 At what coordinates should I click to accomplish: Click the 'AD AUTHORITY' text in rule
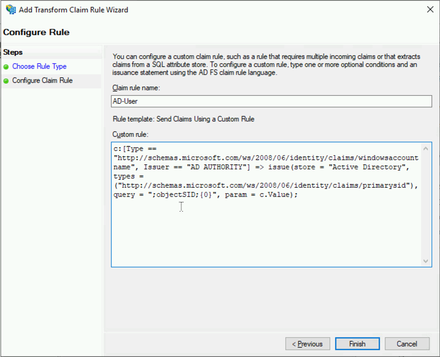[218, 167]
